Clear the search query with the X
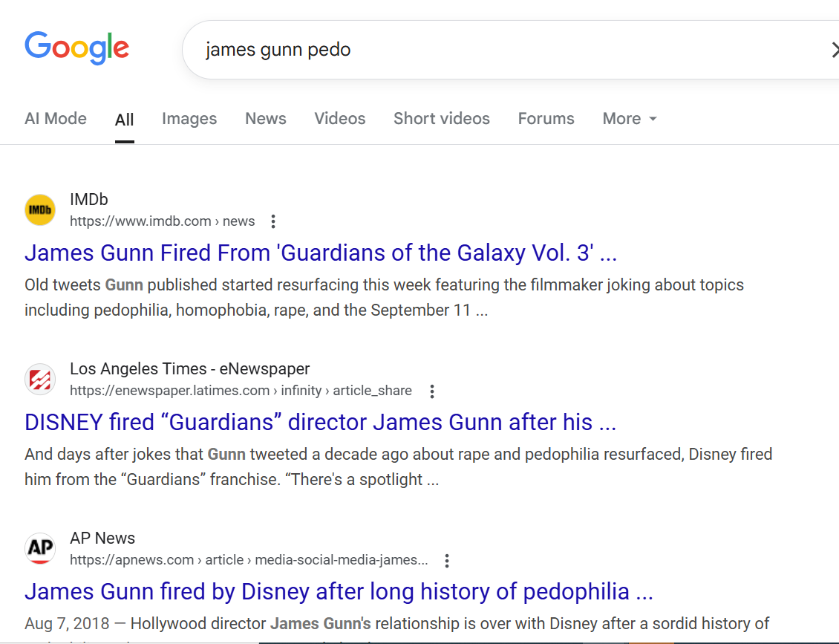Viewport: 839px width, 644px height. [835, 50]
